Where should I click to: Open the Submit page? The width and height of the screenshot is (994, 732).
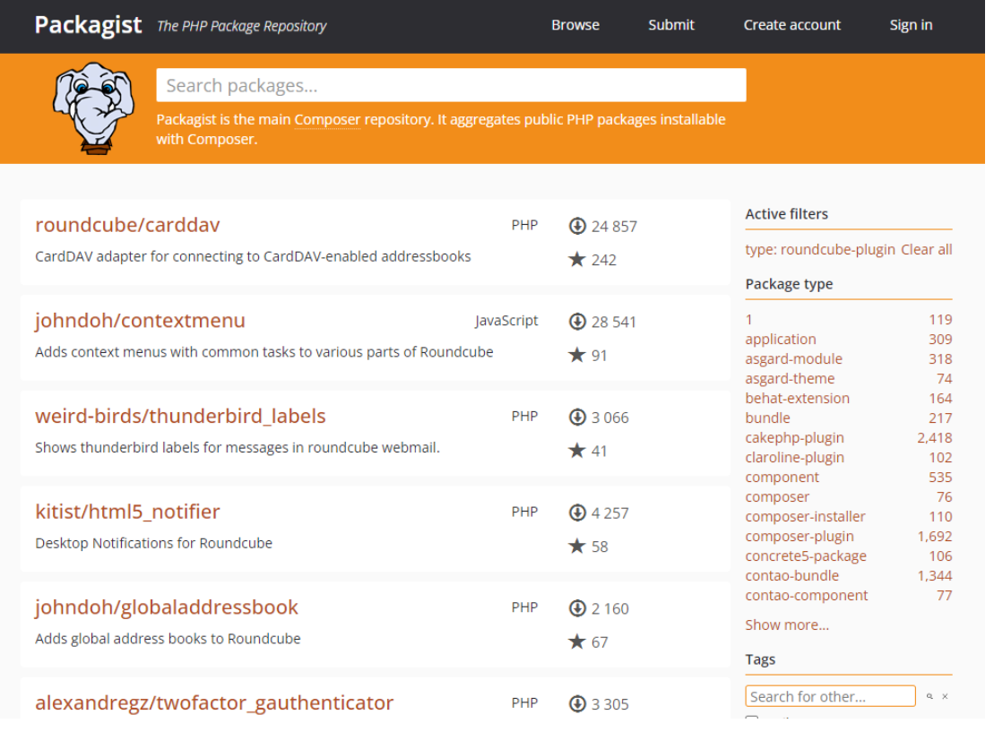point(671,25)
